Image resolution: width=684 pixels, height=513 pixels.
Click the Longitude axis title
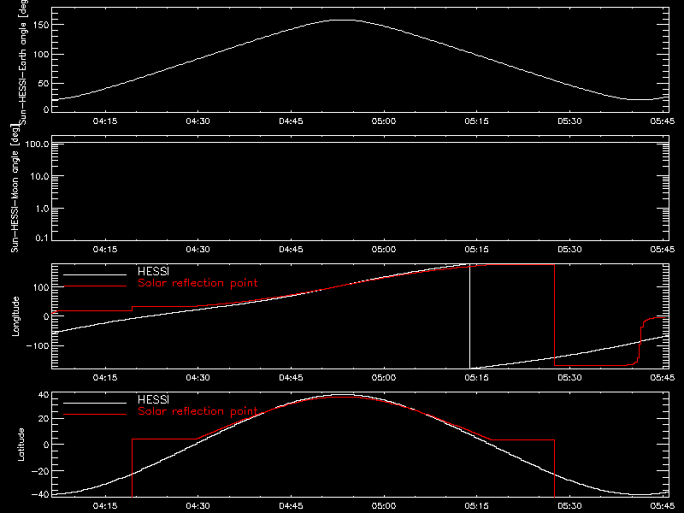[15, 316]
